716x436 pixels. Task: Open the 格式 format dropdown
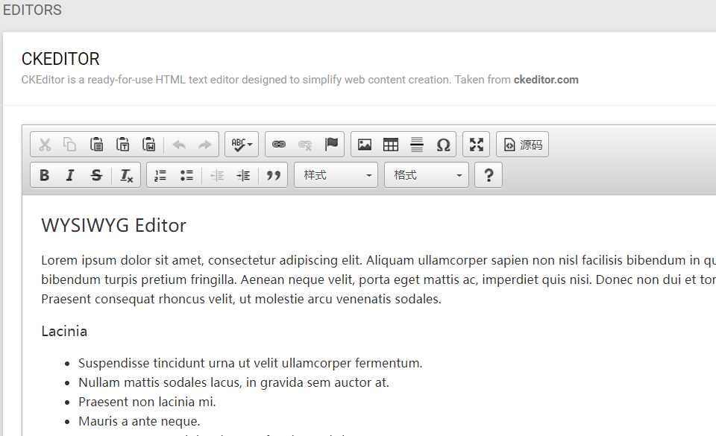(x=427, y=175)
